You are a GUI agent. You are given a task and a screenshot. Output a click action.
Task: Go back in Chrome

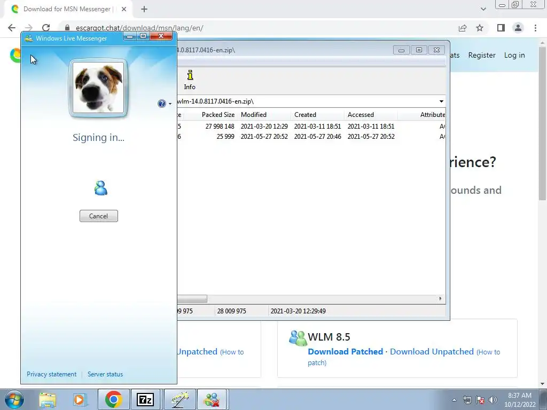12,28
